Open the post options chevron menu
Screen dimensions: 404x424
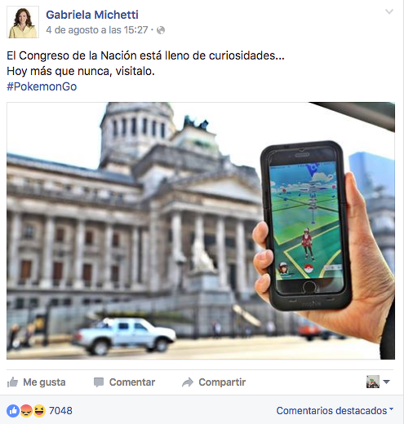pos(389,12)
